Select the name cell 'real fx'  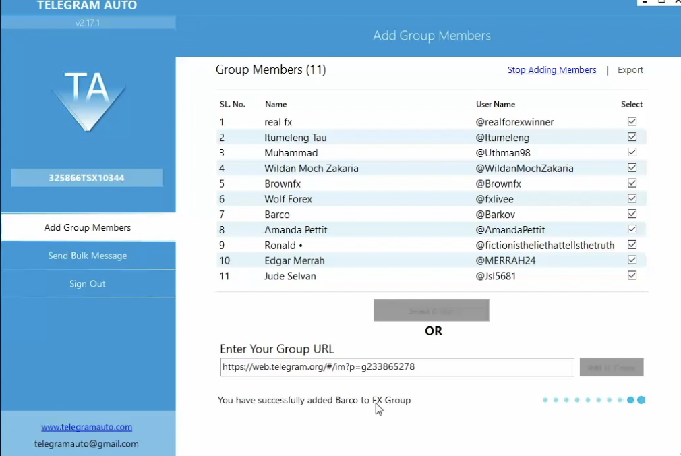pyautogui.click(x=278, y=122)
